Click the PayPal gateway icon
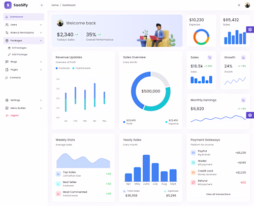The width and height of the screenshot is (254, 206). click(193, 153)
